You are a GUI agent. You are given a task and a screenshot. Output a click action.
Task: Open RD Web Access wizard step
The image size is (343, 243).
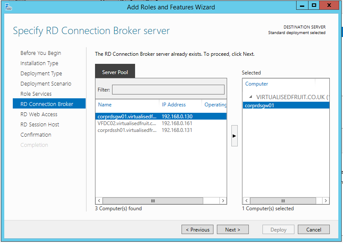click(39, 114)
